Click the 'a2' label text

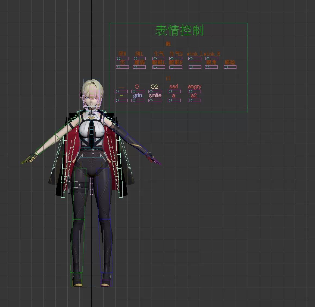194,95
